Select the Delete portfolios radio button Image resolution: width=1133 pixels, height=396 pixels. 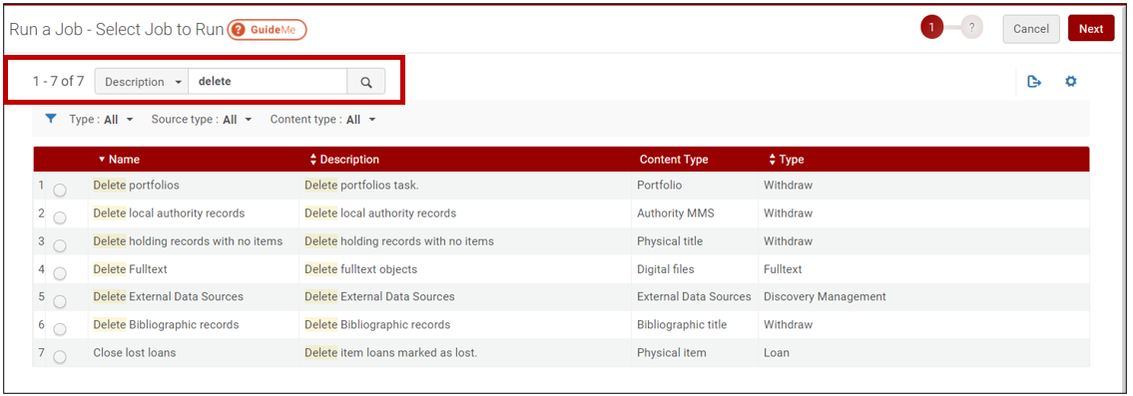60,191
